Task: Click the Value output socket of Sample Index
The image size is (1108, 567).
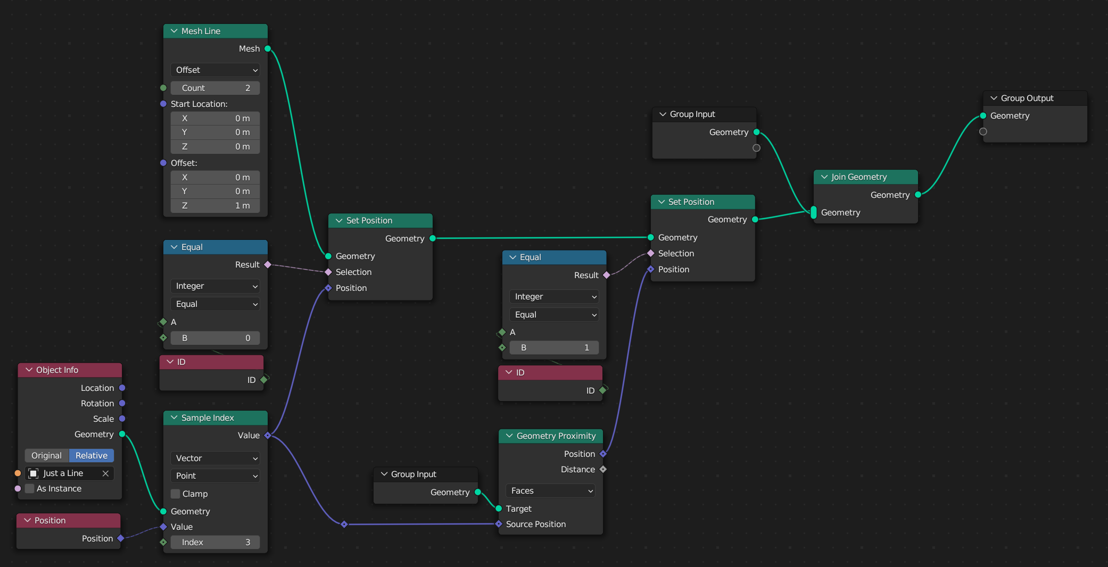Action: point(268,435)
